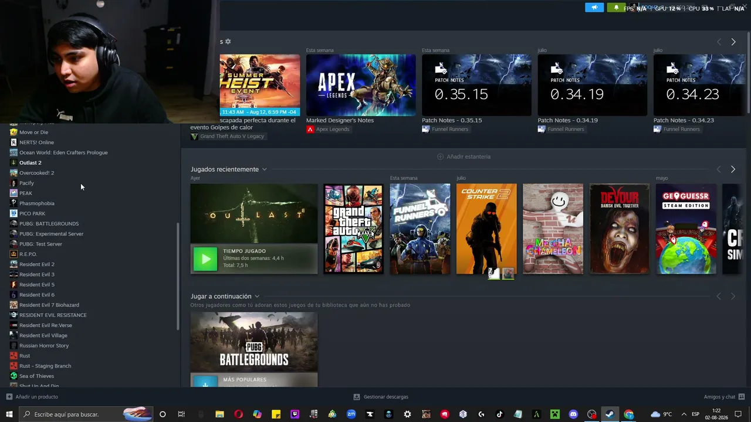Click the R.E.P.O. game icon
Image resolution: width=751 pixels, height=422 pixels.
tap(13, 254)
